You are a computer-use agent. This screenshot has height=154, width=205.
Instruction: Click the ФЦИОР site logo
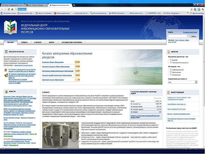(x=11, y=27)
